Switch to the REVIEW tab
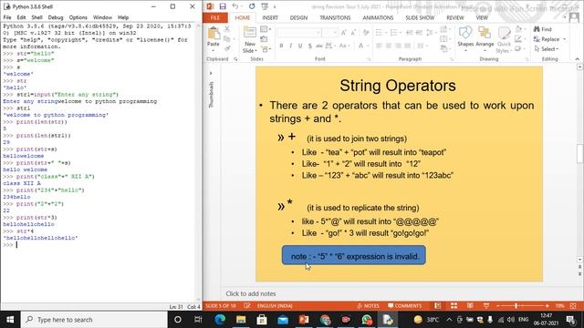 (x=455, y=18)
